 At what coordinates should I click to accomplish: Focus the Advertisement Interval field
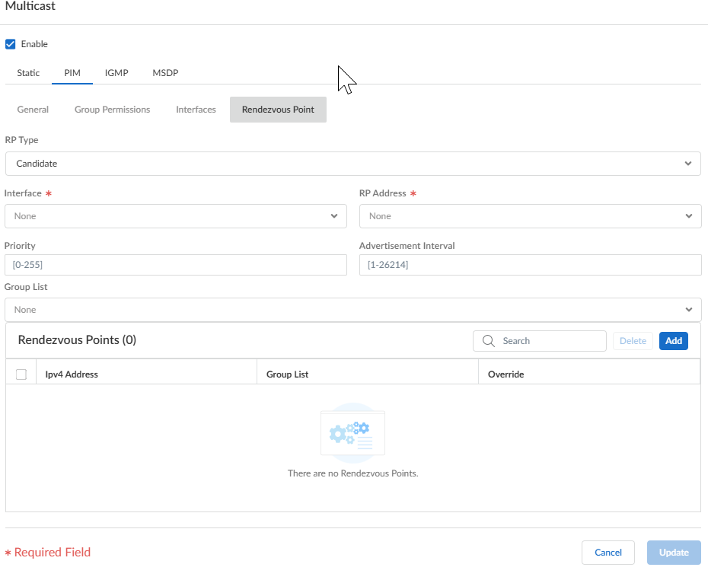tap(530, 265)
